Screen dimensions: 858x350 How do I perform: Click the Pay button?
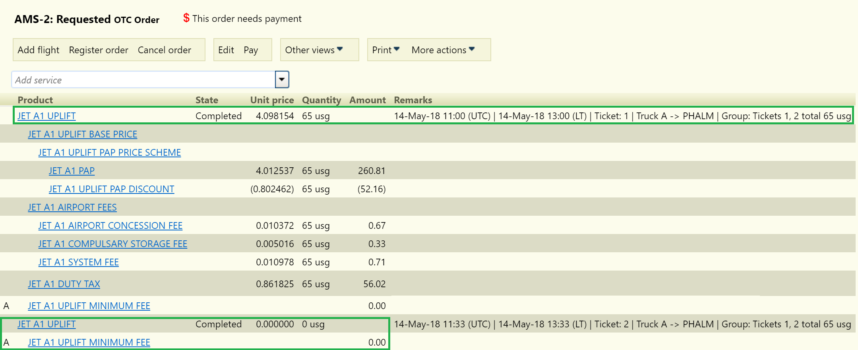tap(251, 50)
